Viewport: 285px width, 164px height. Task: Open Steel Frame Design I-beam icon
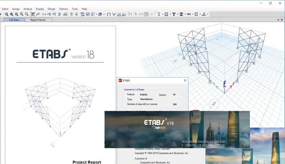click(x=159, y=14)
